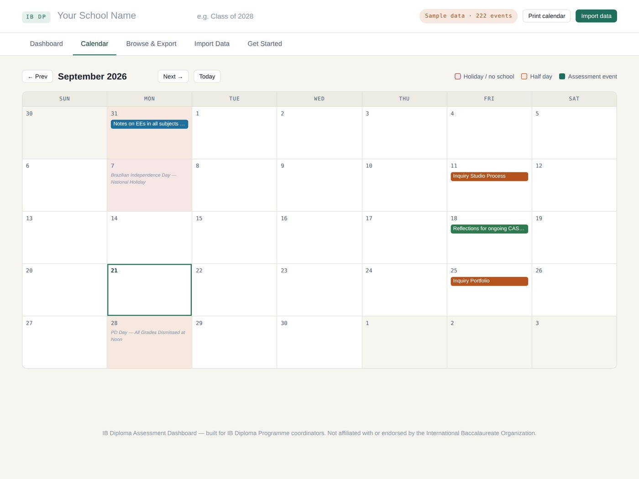Click the FRI column header
Image resolution: width=639 pixels, height=479 pixels.
point(489,99)
